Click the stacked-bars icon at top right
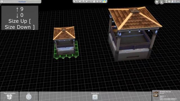 click(x=172, y=1)
